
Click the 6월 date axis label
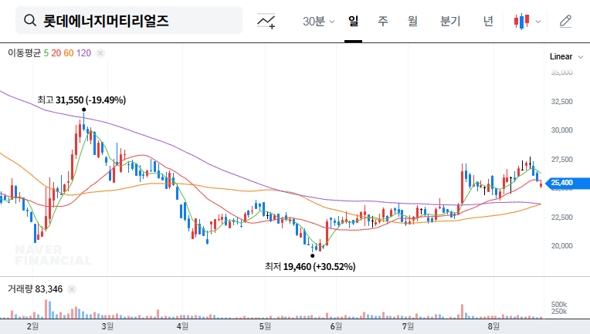point(336,326)
